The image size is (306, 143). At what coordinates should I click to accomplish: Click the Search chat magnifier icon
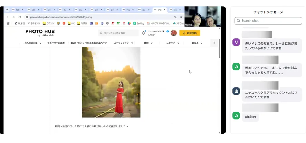click(238, 21)
